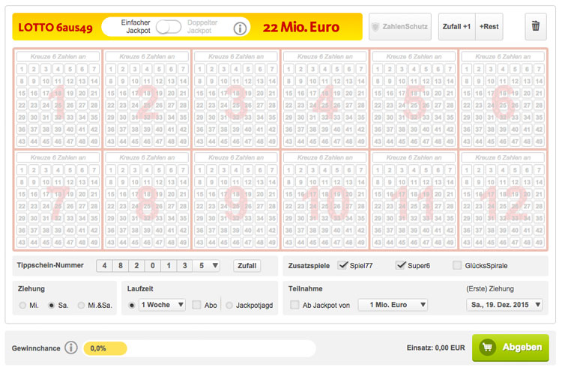Click 'Kreuze 6 Zahlen an' header of field 1

pos(58,57)
